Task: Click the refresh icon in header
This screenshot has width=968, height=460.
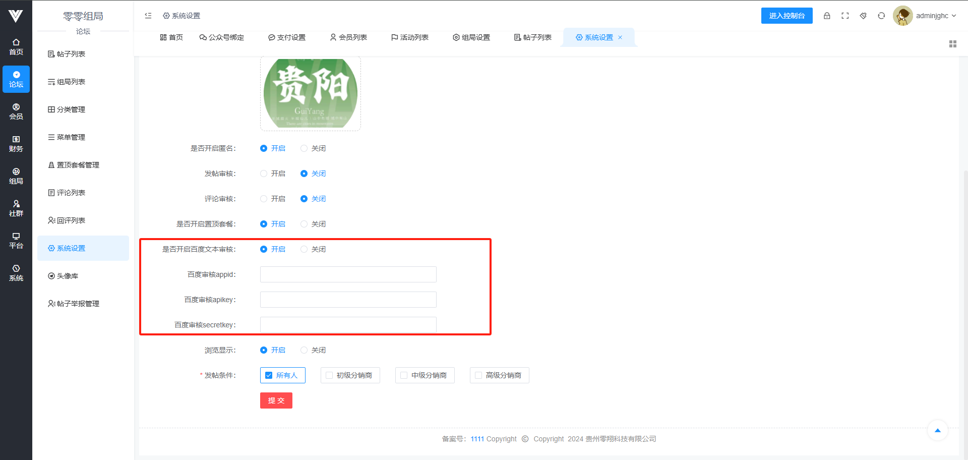Action: click(x=881, y=16)
